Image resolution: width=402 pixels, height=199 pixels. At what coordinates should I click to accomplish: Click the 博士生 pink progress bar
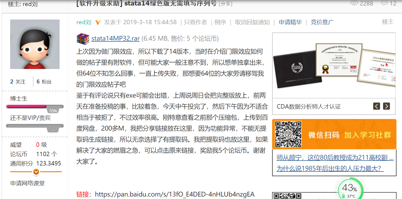pyautogui.click(x=35, y=107)
